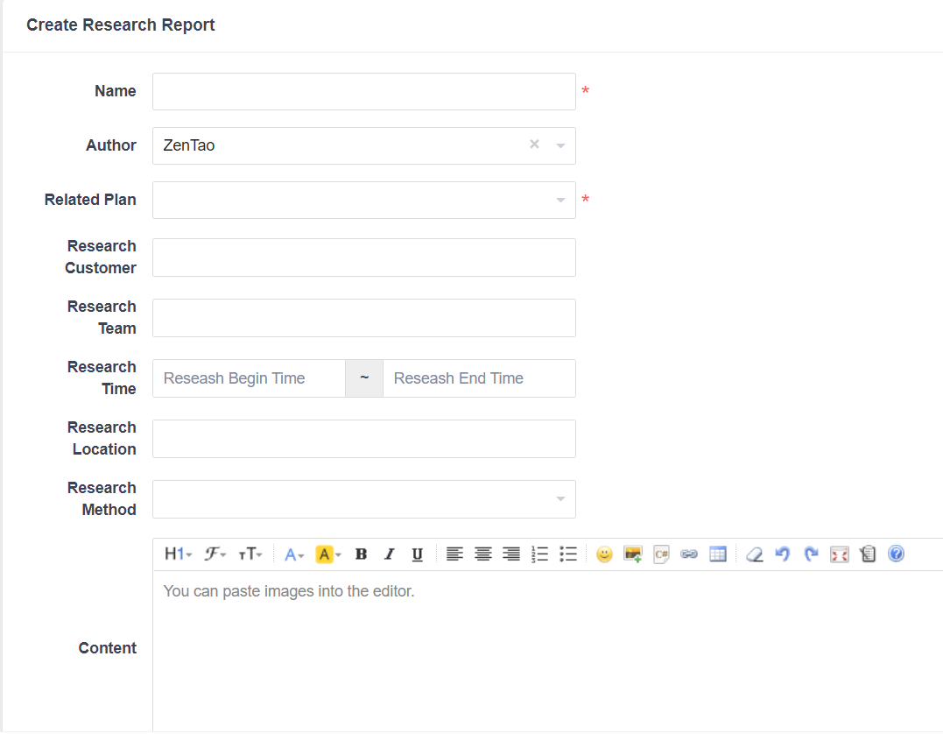Open the Research Method dropdown
Screen dimensions: 943x734
coord(363,499)
